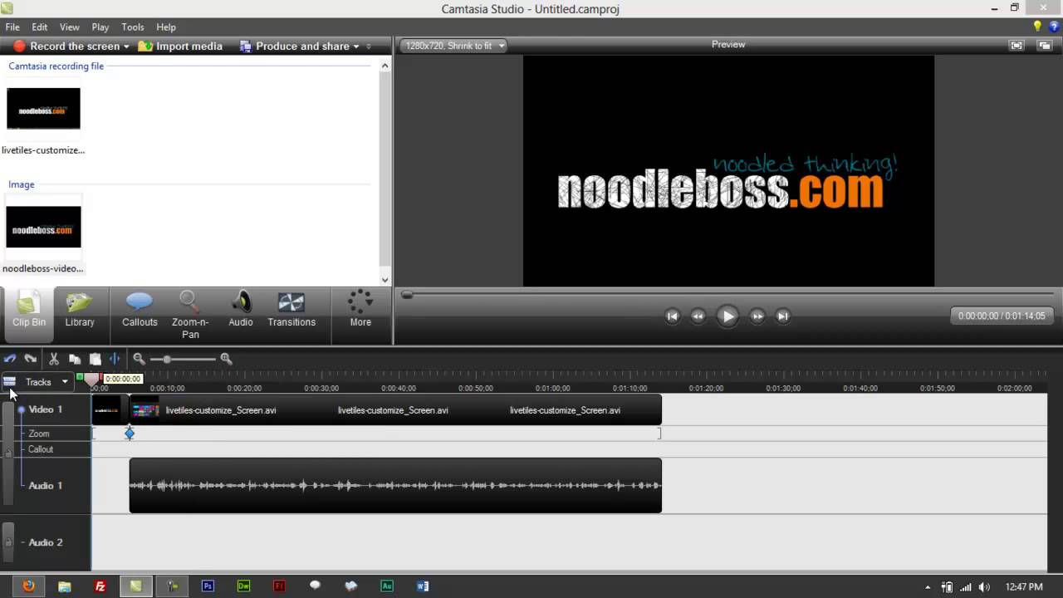Click the full screen preview icon
This screenshot has width=1063, height=598.
click(1016, 46)
